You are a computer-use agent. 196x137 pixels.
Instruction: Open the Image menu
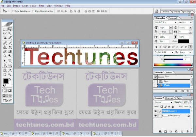(x=16, y=6)
